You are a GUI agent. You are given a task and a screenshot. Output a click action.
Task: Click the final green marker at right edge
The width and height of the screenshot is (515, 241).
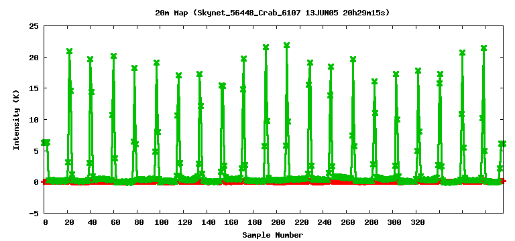[x=502, y=144]
